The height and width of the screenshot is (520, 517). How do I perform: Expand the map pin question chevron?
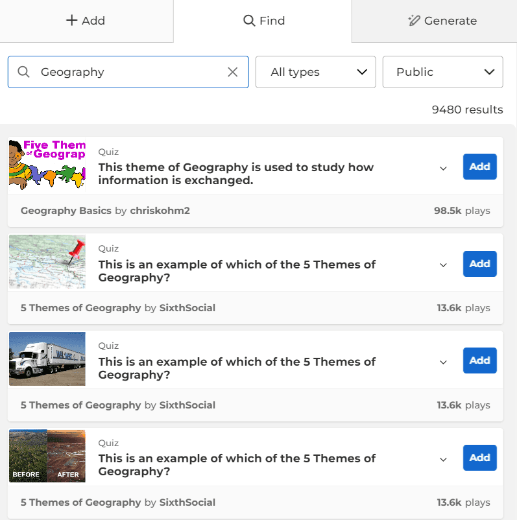443,265
